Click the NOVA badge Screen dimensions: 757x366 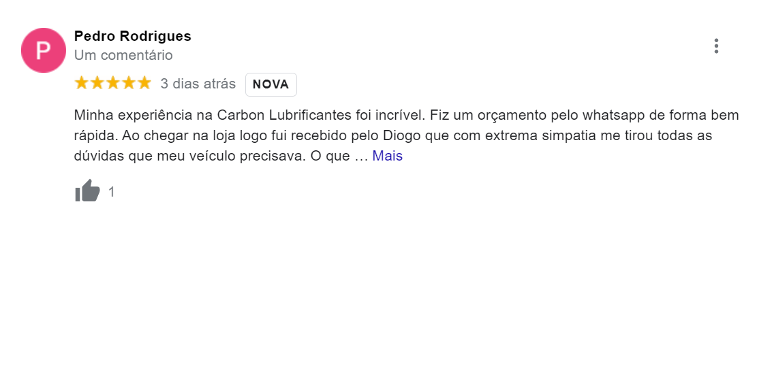[x=271, y=84]
